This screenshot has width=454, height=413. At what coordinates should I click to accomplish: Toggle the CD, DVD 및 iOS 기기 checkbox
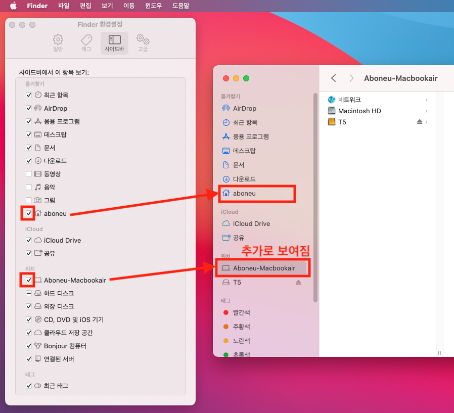(29, 319)
